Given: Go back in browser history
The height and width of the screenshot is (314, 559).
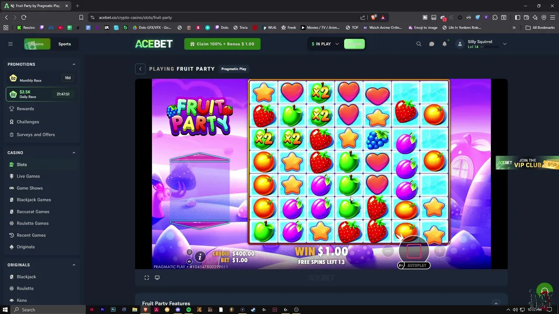Looking at the screenshot, I should (6, 17).
